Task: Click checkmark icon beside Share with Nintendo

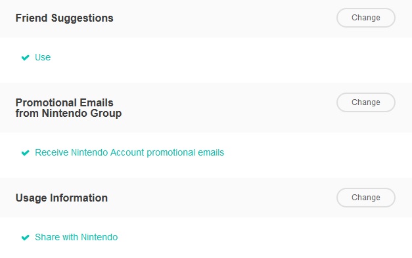Action: point(25,238)
